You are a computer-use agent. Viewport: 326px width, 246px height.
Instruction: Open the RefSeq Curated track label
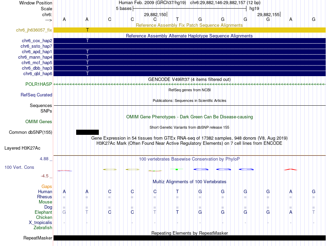pyautogui.click(x=36, y=95)
